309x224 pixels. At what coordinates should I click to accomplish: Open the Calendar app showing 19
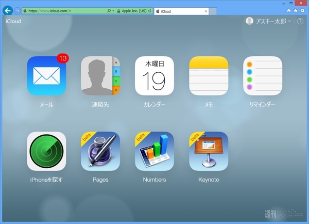point(154,76)
